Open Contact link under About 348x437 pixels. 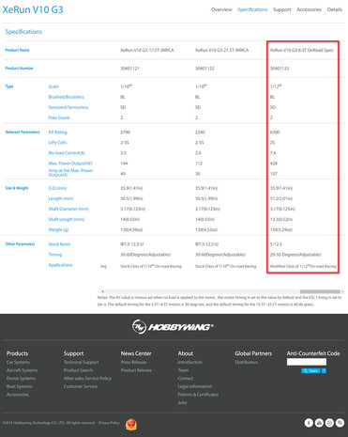[186, 379]
